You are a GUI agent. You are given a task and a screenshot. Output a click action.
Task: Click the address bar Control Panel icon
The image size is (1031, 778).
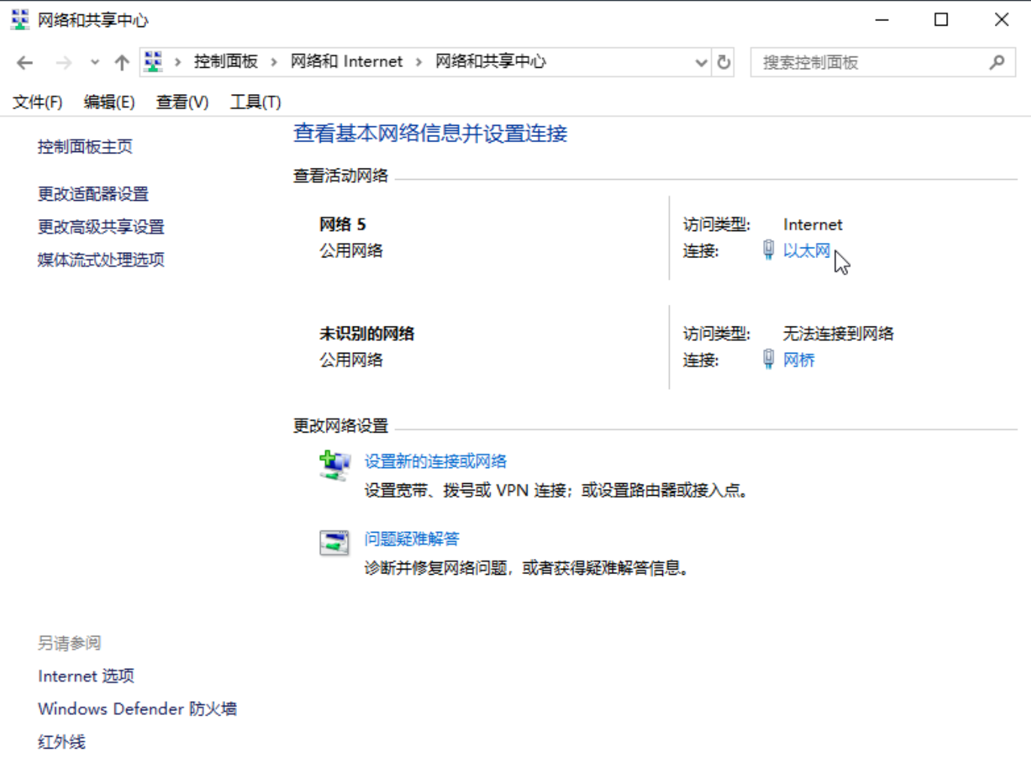pos(154,62)
